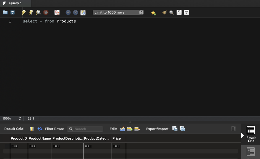260x159 pixels.
Task: Toggle stop-on-error for script execution
Action: pyautogui.click(x=57, y=13)
